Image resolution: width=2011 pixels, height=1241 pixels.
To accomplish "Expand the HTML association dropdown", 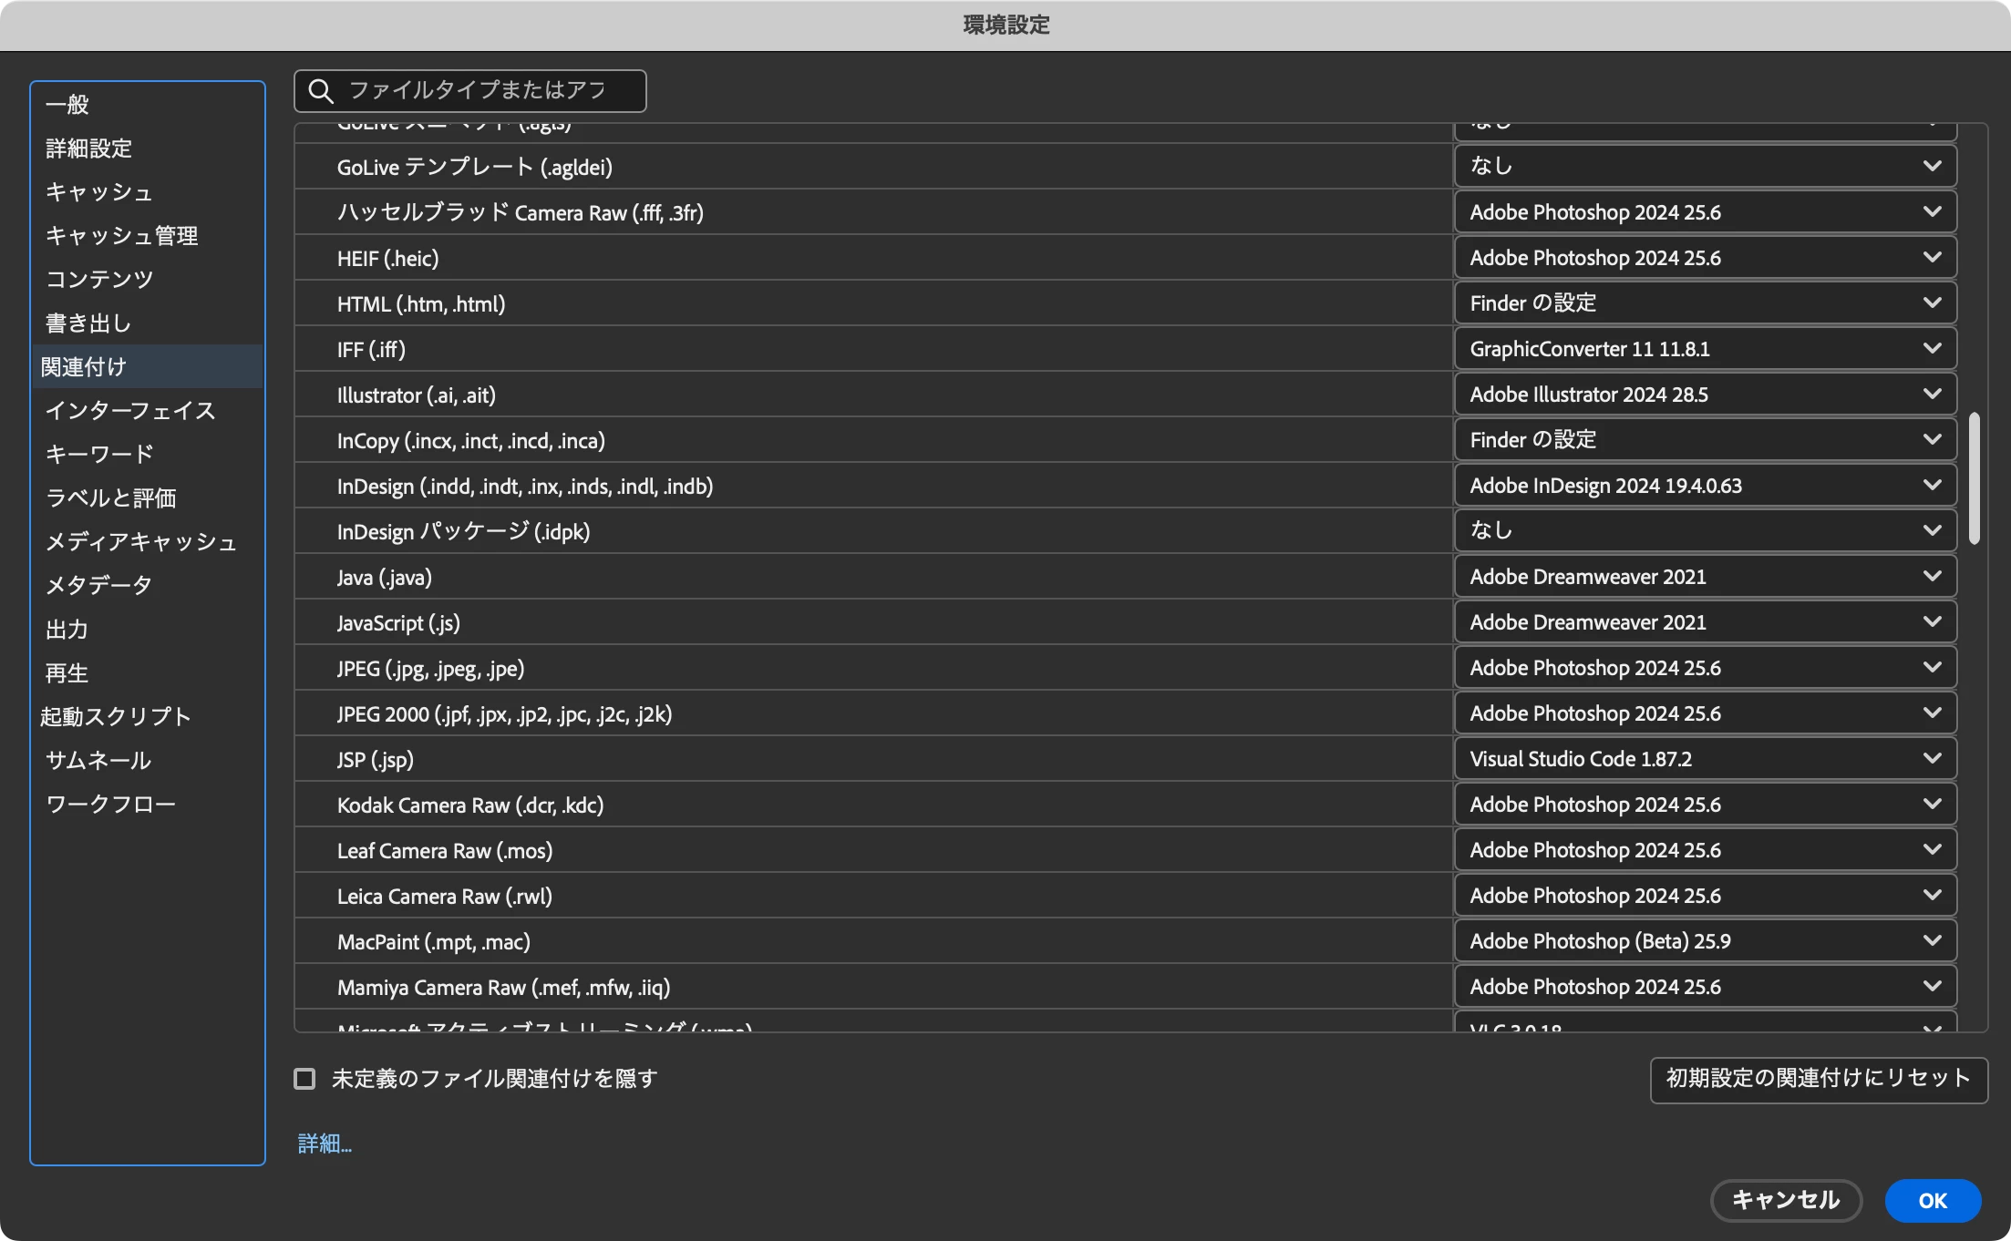I will [x=1704, y=303].
